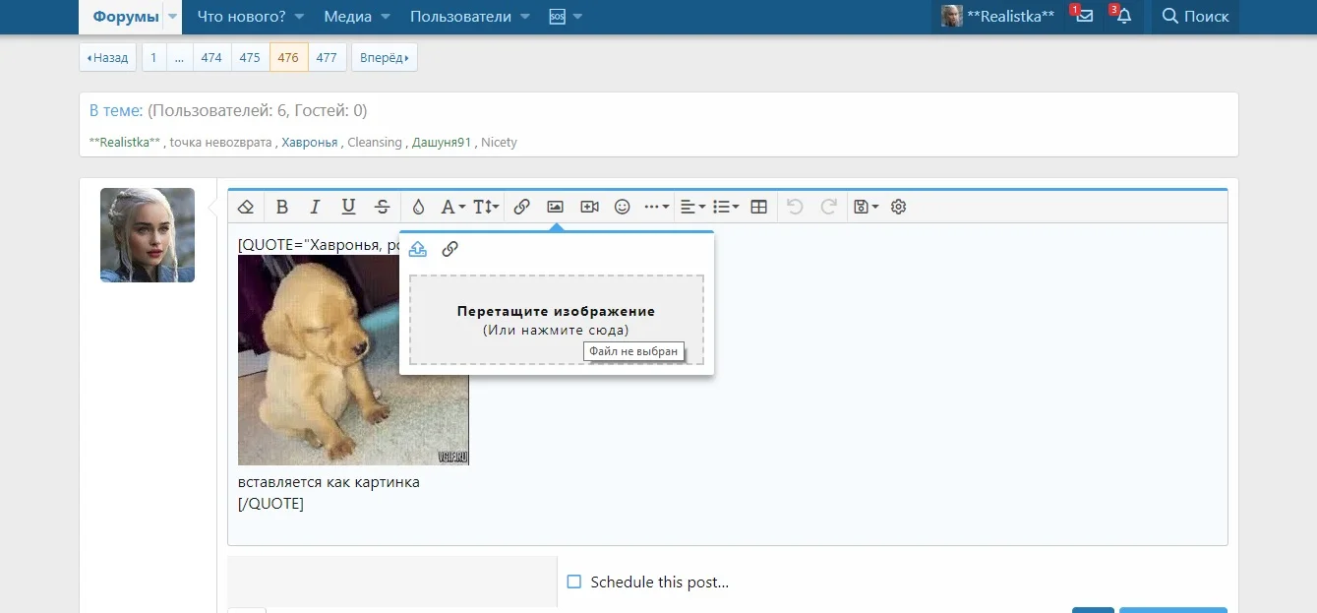Click the undo arrow in the editor toolbar

pyautogui.click(x=795, y=207)
